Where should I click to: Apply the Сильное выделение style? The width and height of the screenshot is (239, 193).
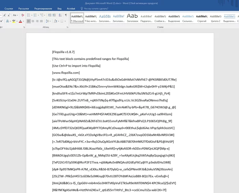click(x=188, y=18)
